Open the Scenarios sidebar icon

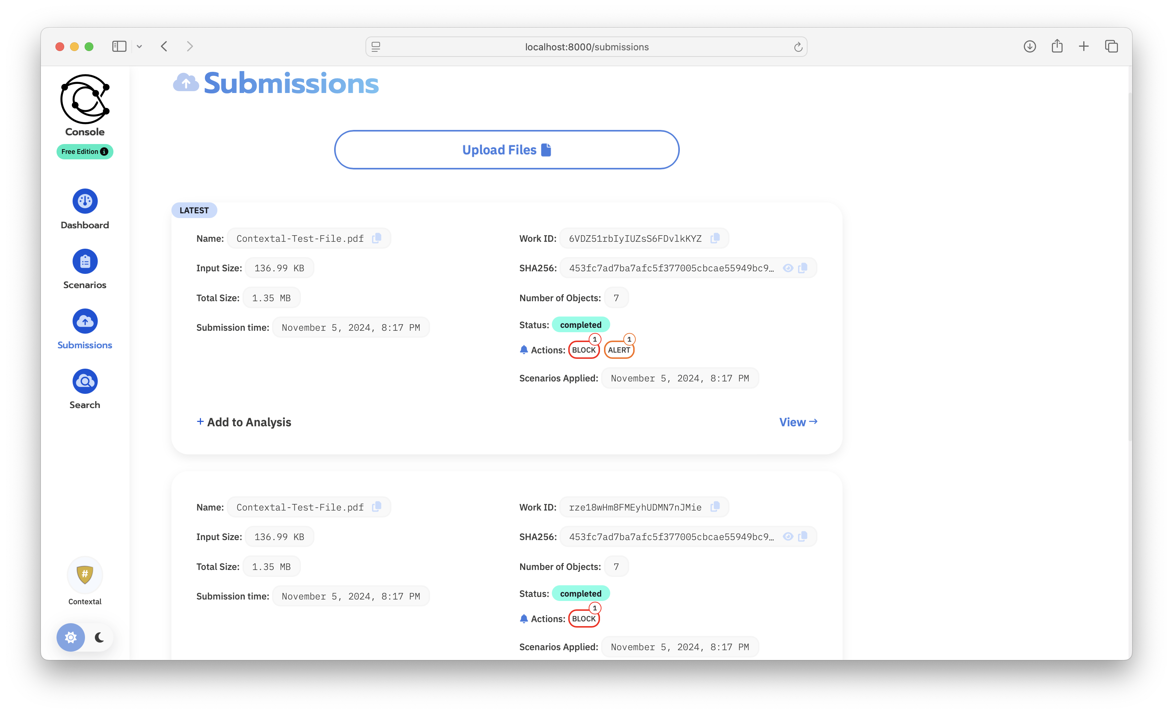pyautogui.click(x=85, y=261)
